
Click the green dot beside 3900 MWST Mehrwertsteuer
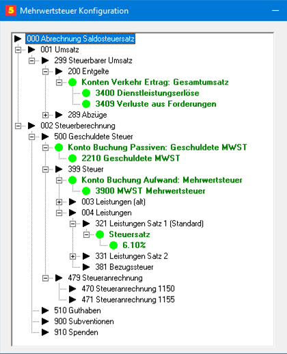tap(86, 191)
